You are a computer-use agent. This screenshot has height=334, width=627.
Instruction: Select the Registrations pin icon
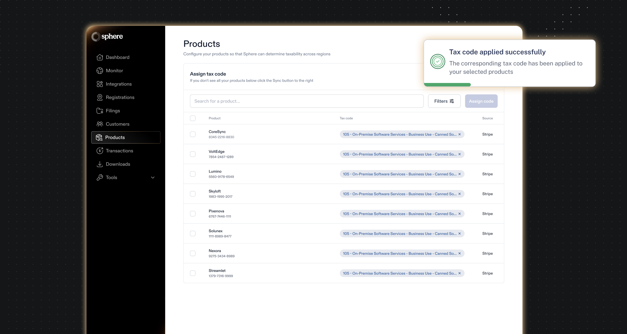click(x=100, y=97)
